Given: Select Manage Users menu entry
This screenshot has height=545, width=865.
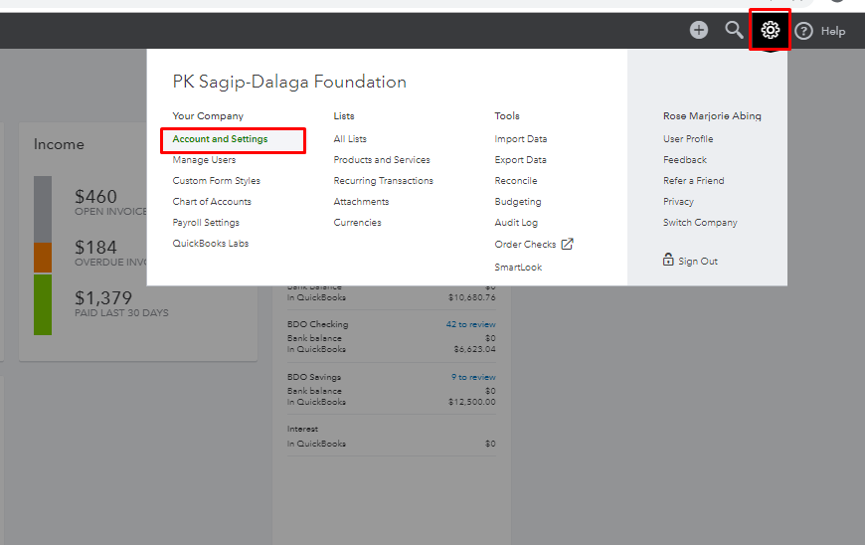Looking at the screenshot, I should [x=204, y=160].
